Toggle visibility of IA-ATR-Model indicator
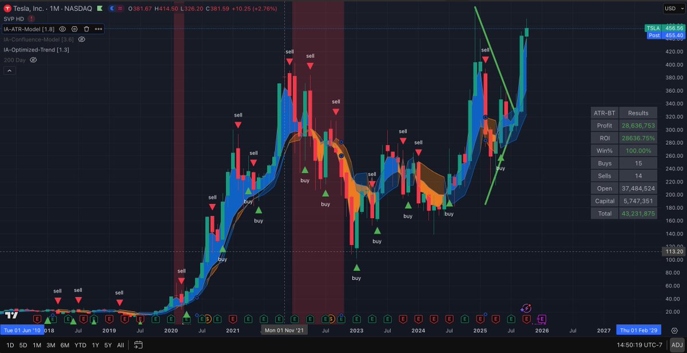The width and height of the screenshot is (687, 353). pos(62,29)
